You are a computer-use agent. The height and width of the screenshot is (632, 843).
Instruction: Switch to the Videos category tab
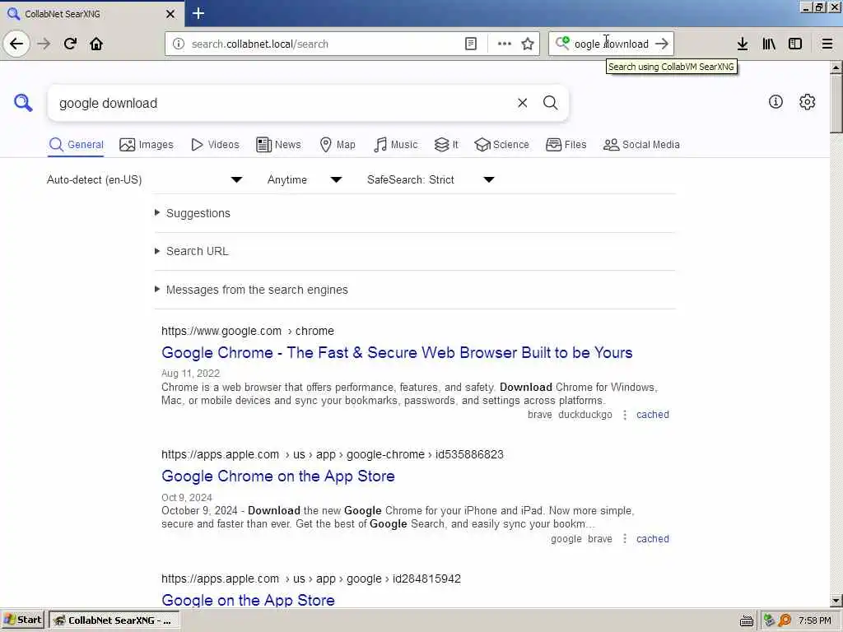pos(215,145)
